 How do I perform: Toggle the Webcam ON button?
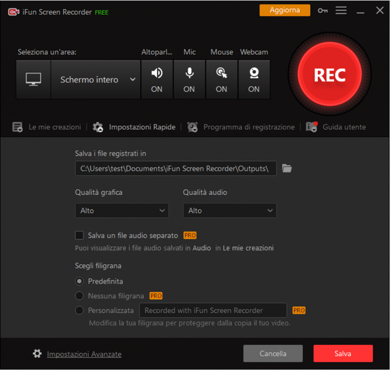click(254, 79)
